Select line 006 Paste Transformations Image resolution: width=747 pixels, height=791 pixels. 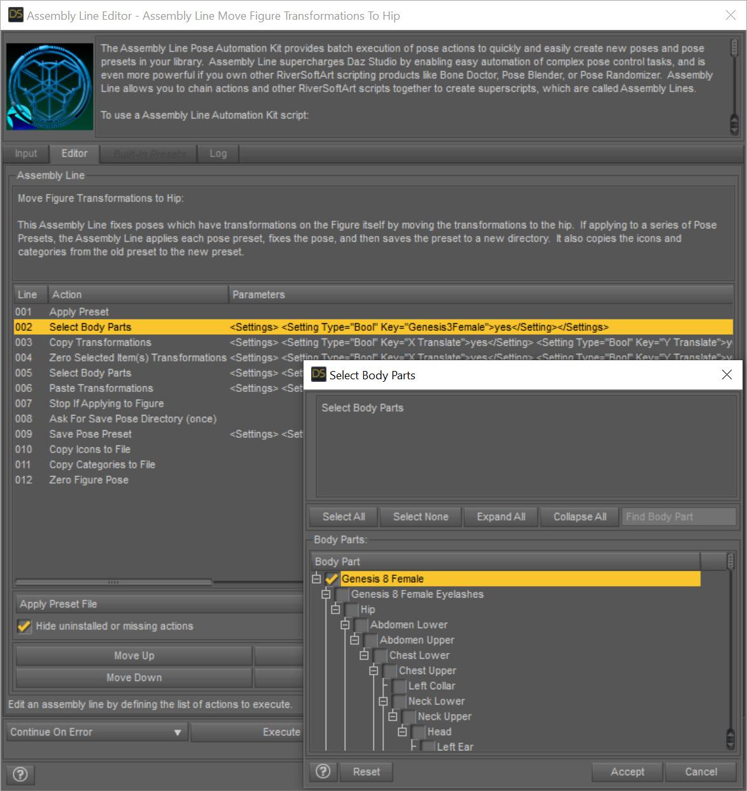click(158, 388)
